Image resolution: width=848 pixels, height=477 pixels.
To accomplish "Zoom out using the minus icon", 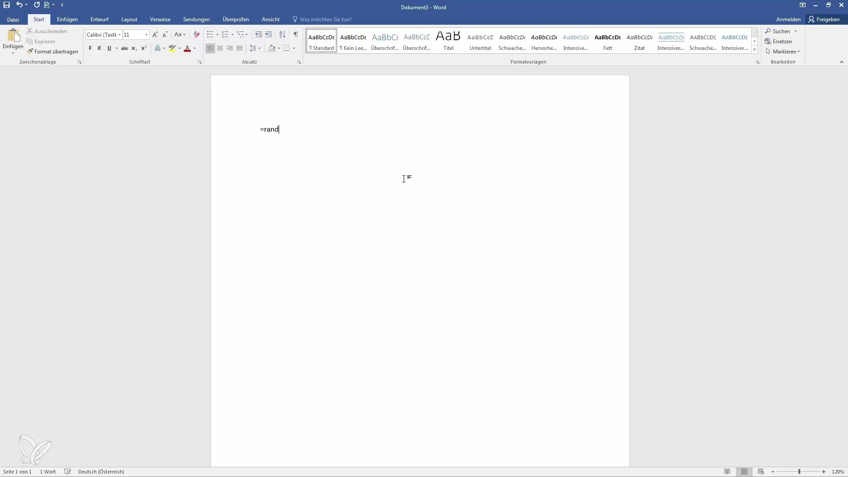I will (773, 472).
